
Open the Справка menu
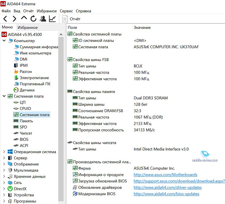(x=83, y=11)
